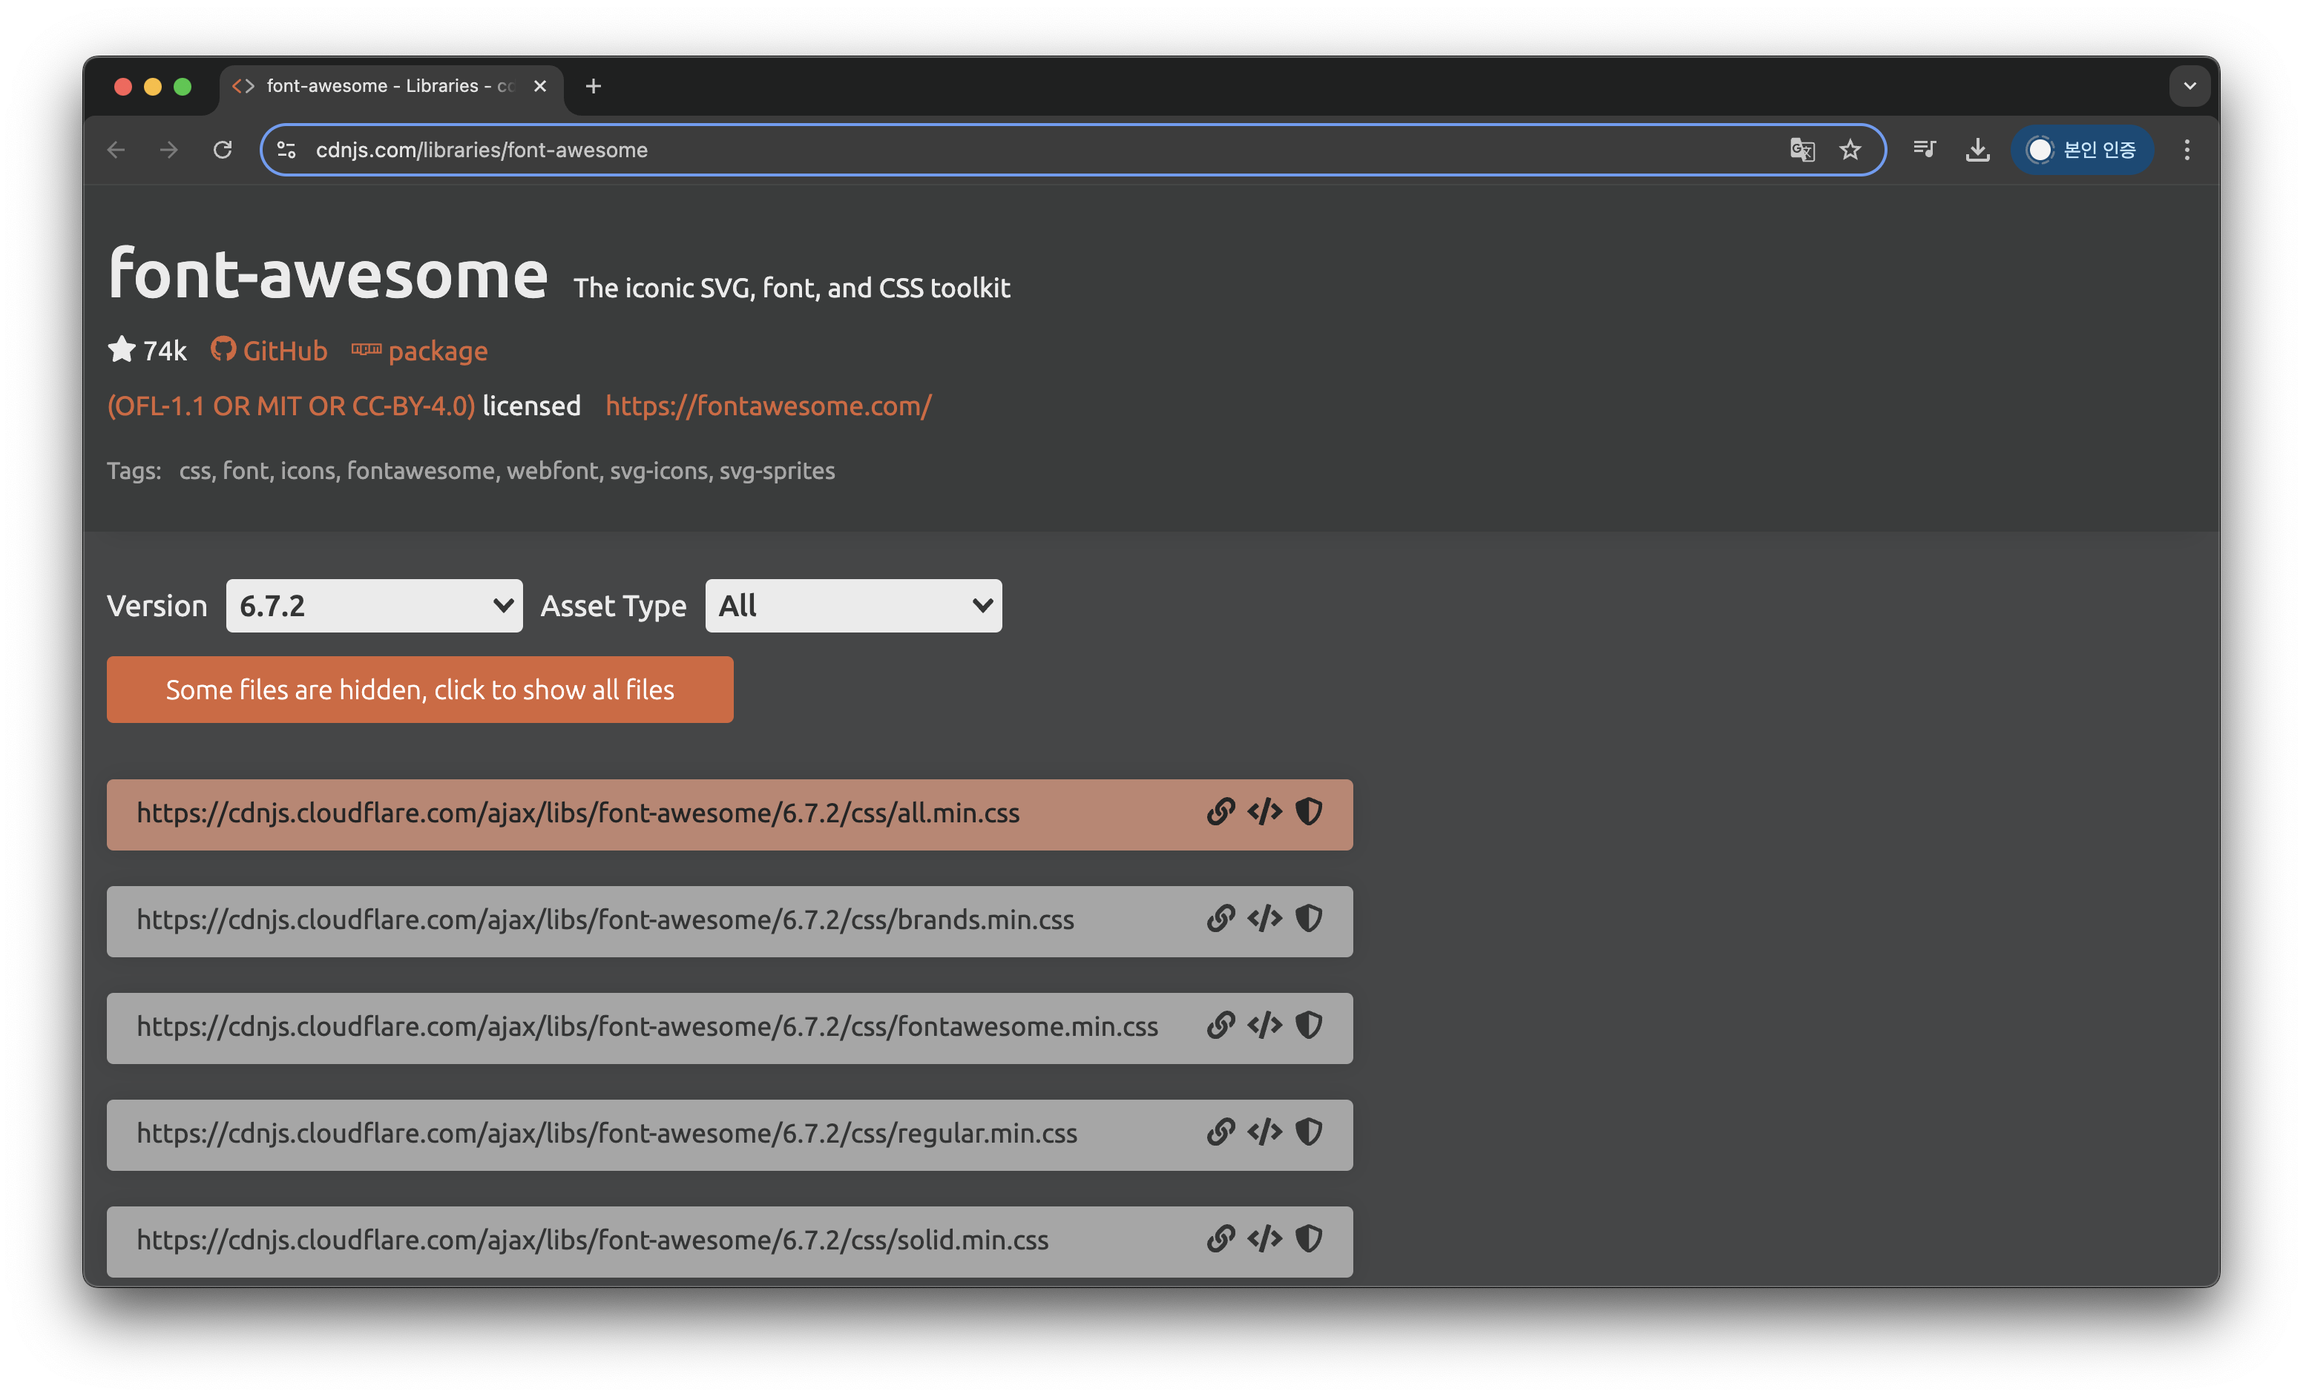Copy HTML tag icon for regular.min.css

(x=1264, y=1132)
